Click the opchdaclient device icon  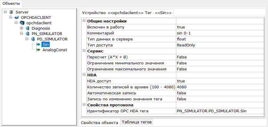(x=22, y=23)
